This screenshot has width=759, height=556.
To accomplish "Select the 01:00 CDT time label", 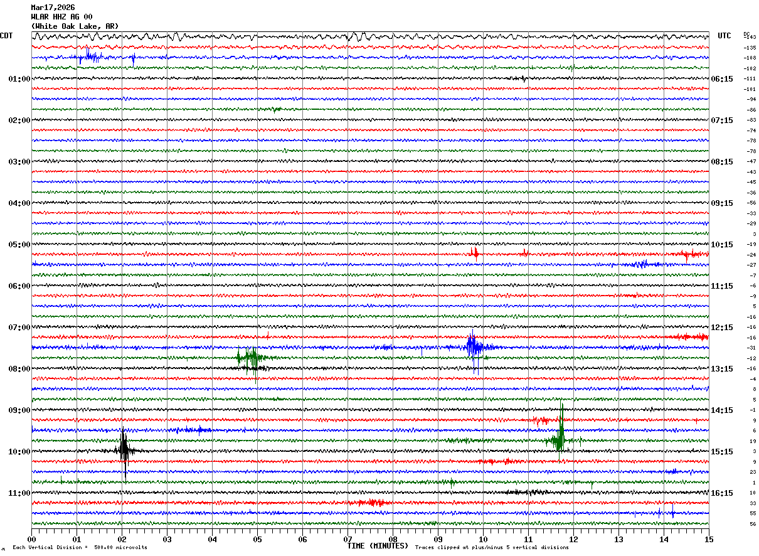I will tap(19, 79).
